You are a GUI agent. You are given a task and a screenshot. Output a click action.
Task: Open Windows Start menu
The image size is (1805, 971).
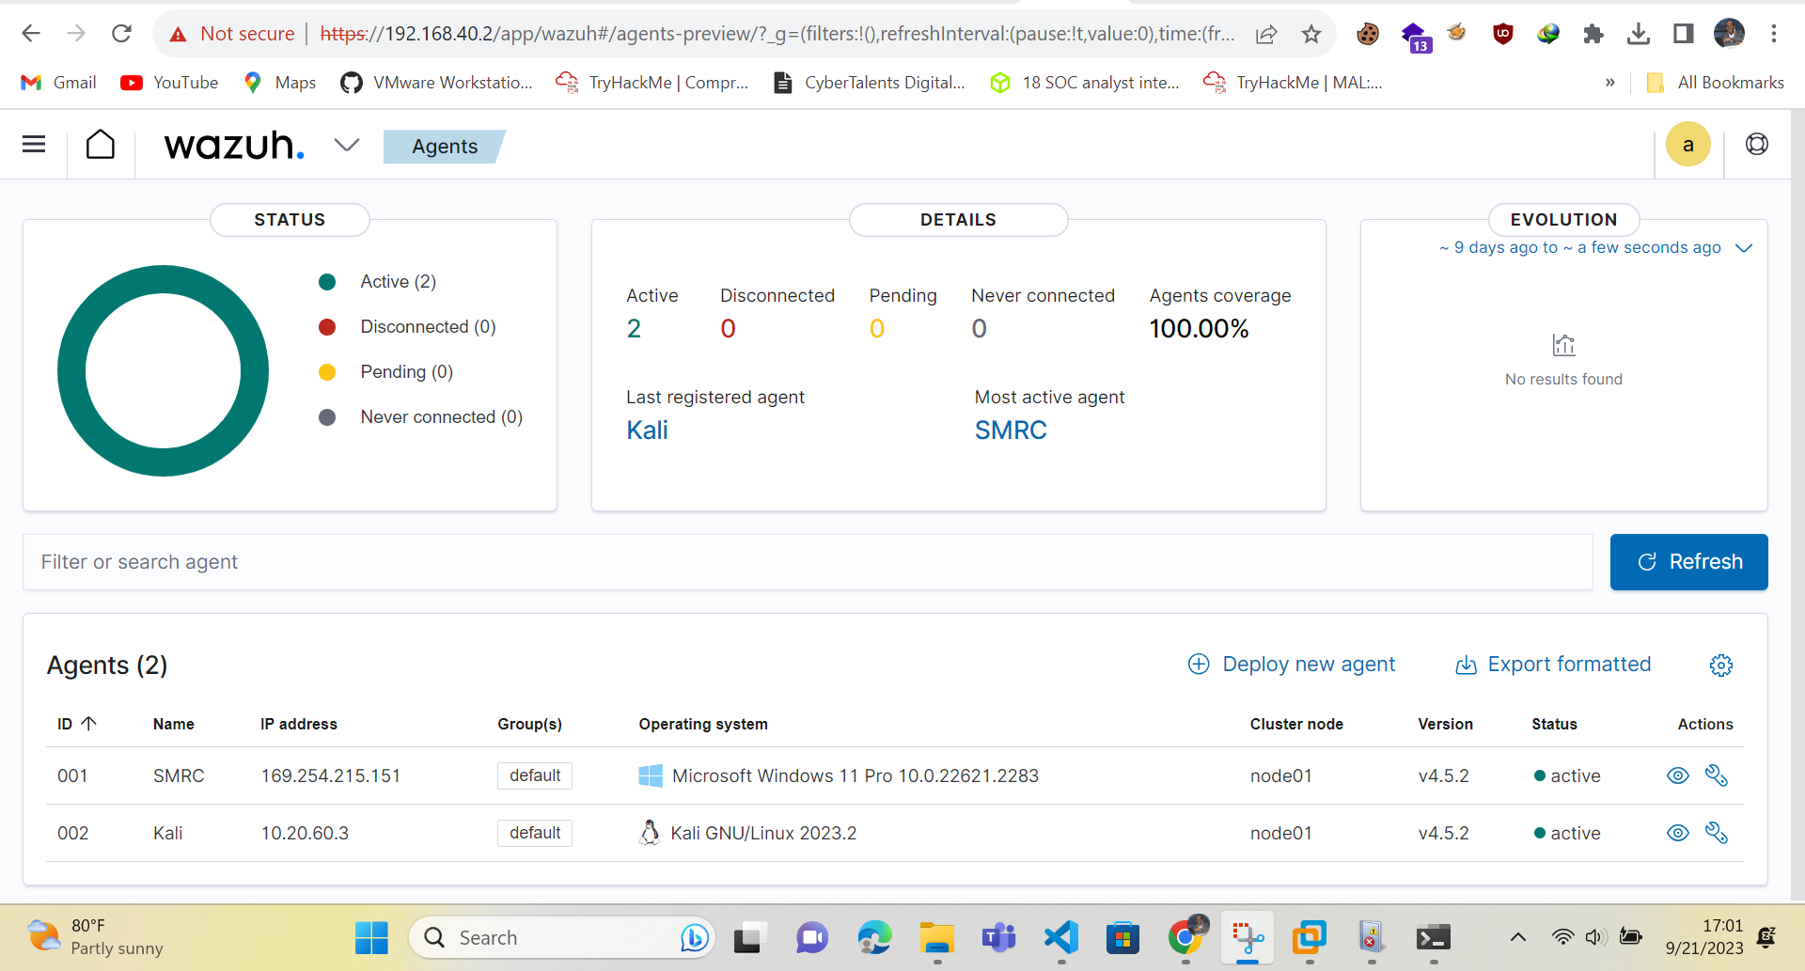pos(371,937)
